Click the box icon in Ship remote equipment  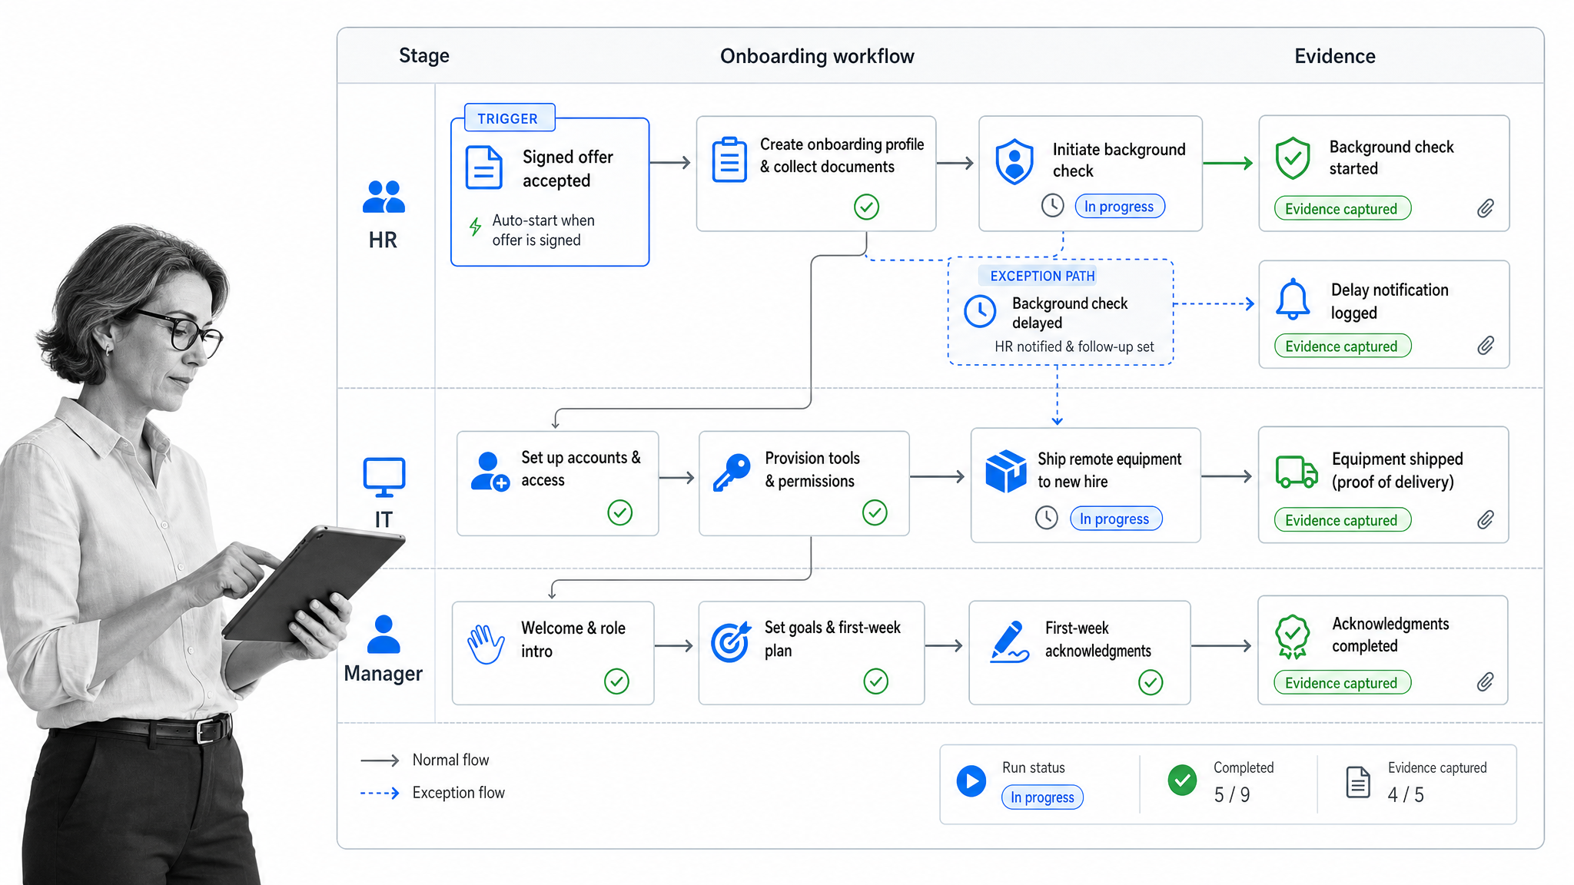[x=1006, y=471]
